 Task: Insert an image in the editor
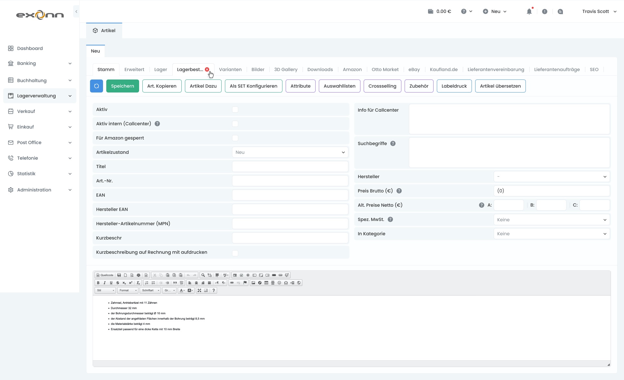(253, 283)
